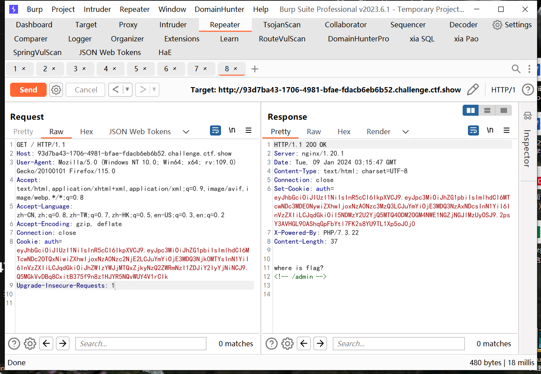The height and width of the screenshot is (374, 541).
Task: Open response search settings gear
Action: click(x=287, y=344)
